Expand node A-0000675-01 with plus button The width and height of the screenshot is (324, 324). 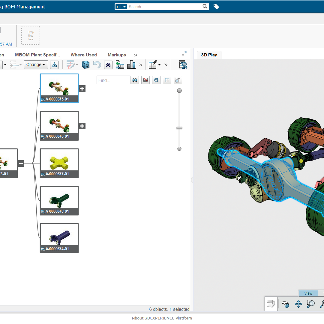(x=82, y=88)
